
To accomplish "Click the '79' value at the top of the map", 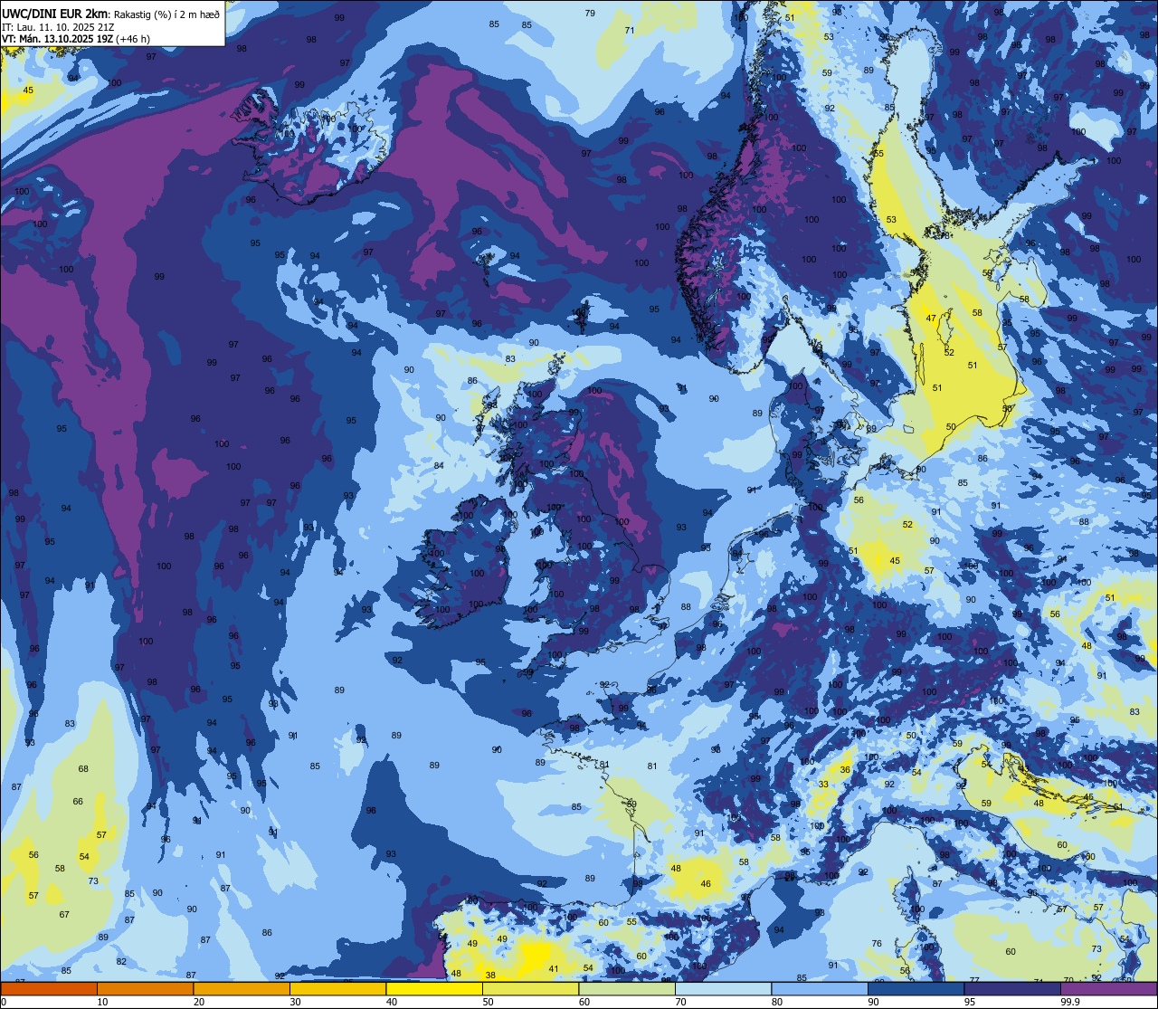I will (x=590, y=14).
